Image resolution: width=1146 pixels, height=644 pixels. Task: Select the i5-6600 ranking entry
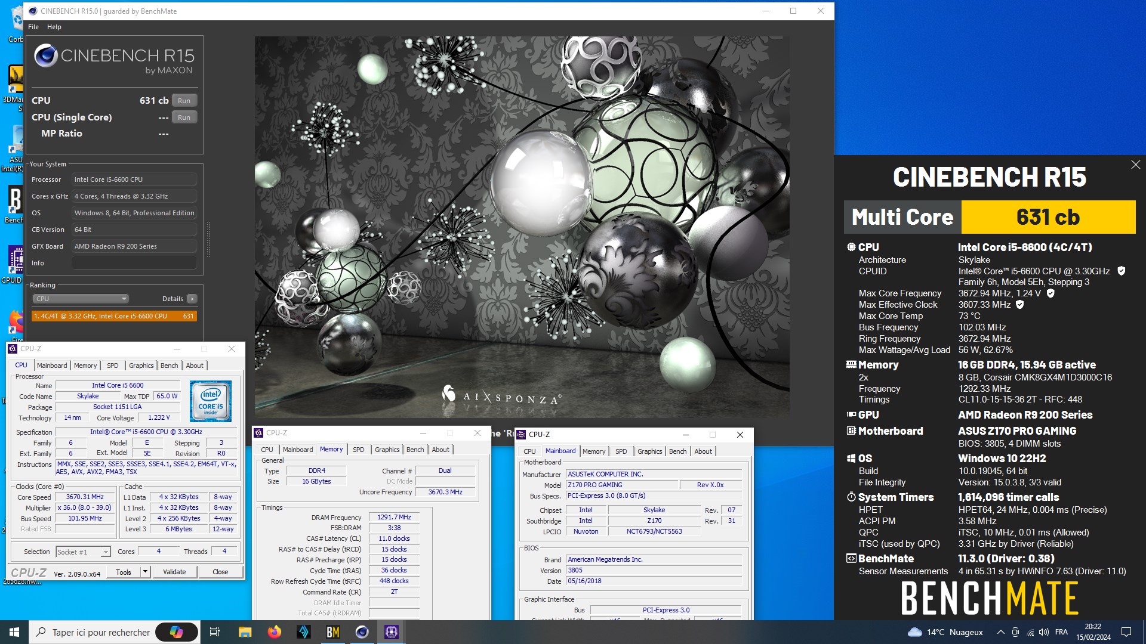(114, 316)
